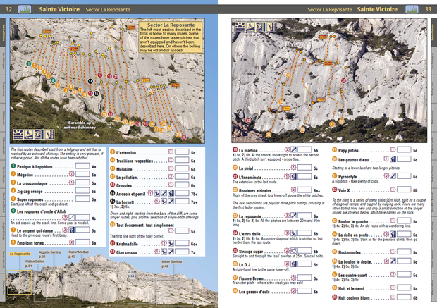Tick the box for Groupies
Image resolution: width=437 pixels, height=308 pixels.
pos(182,185)
